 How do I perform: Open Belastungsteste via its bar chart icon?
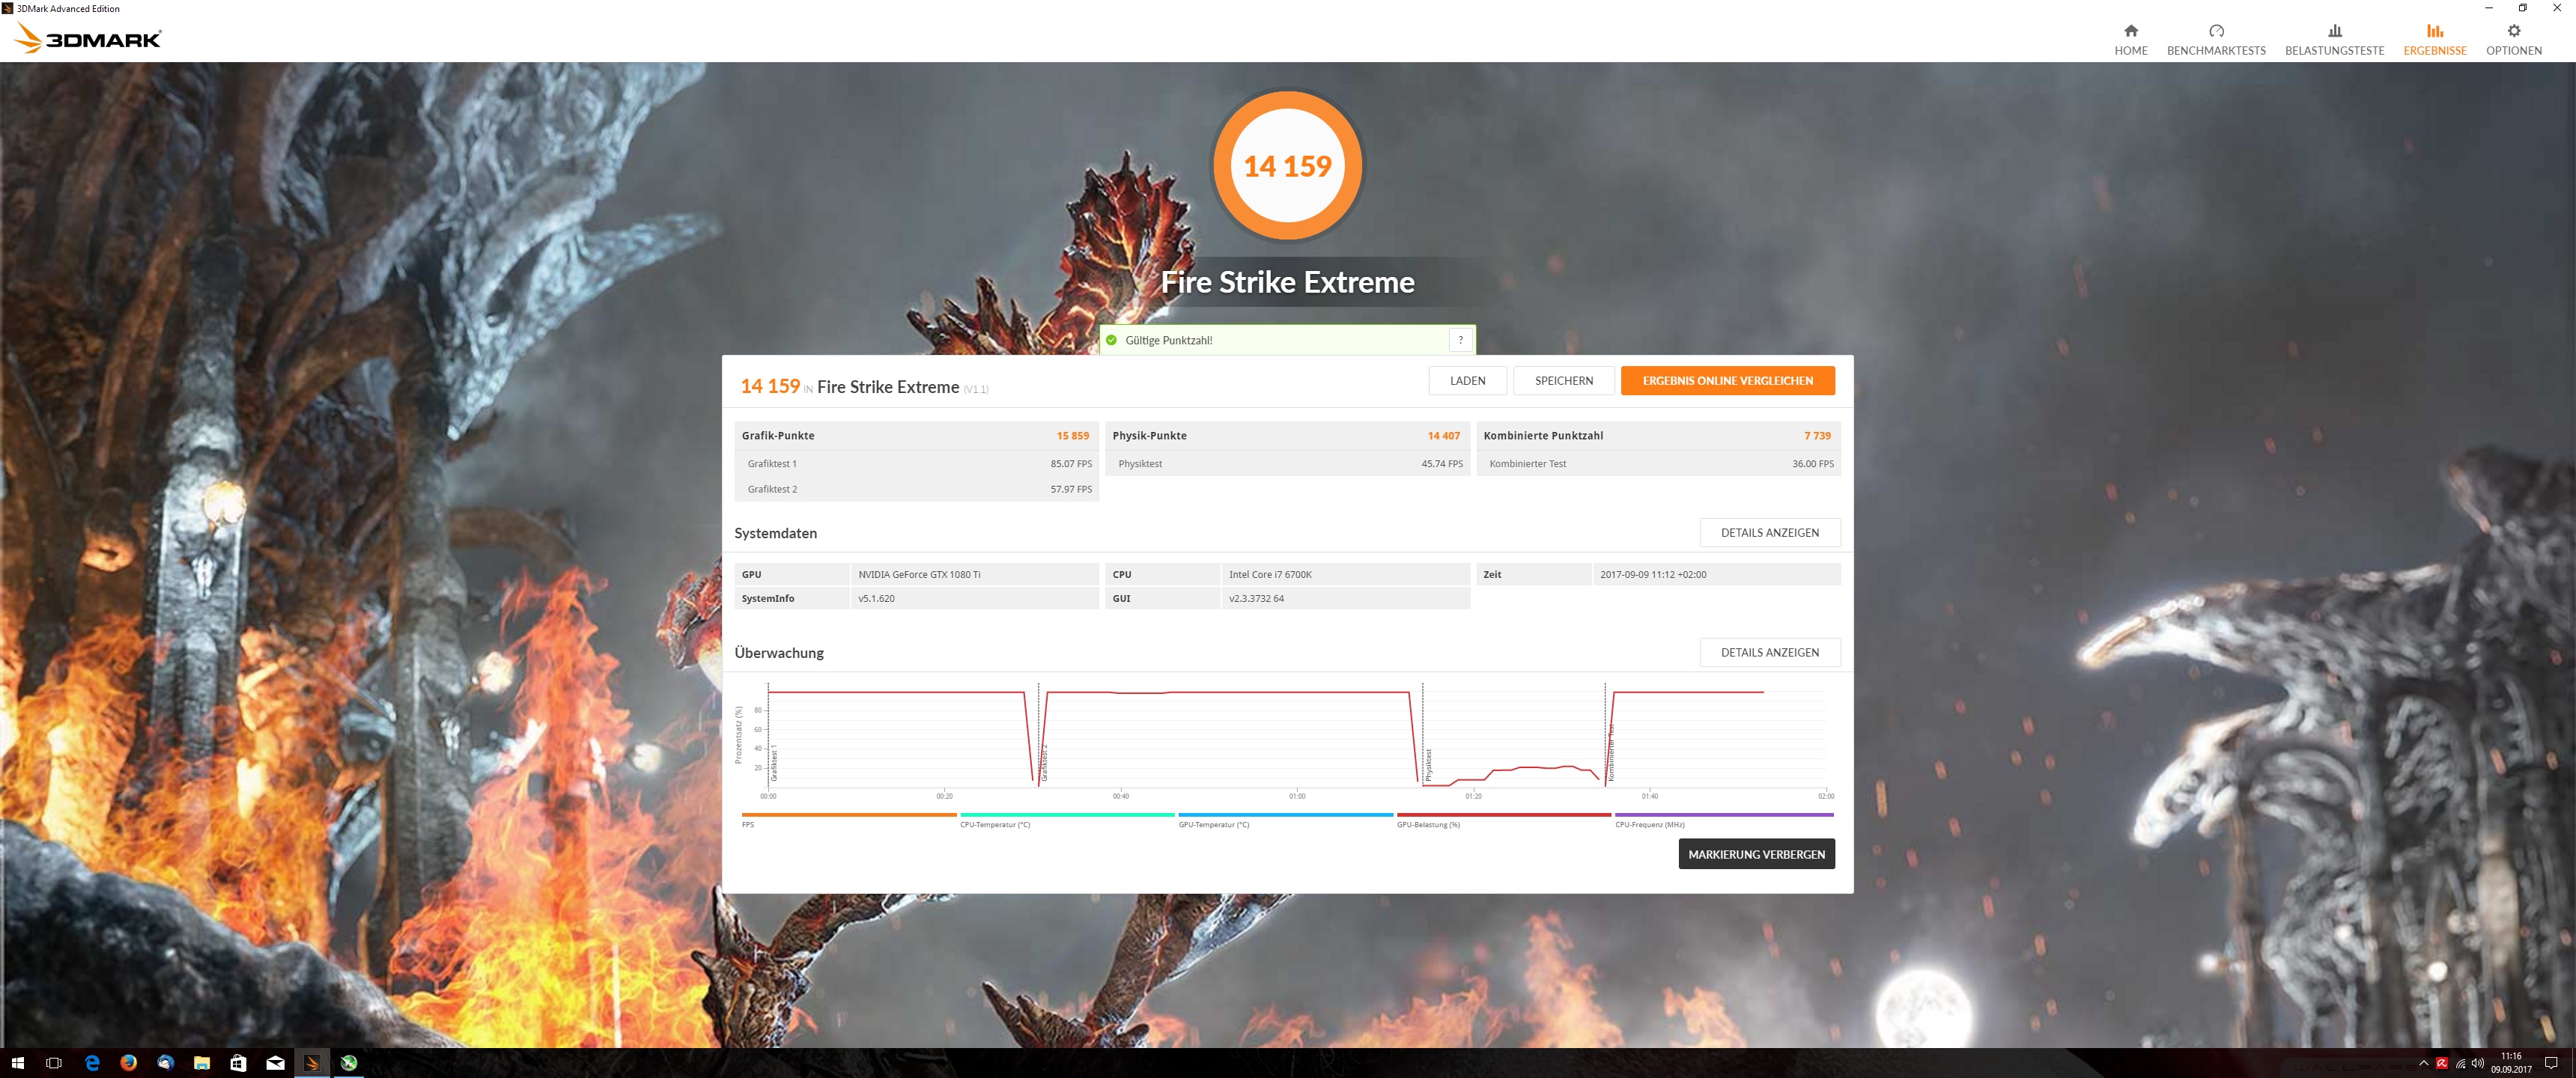(2334, 31)
